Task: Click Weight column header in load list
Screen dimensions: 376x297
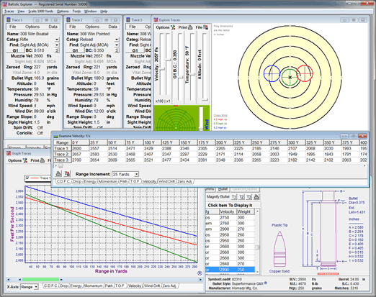Action: coord(245,211)
